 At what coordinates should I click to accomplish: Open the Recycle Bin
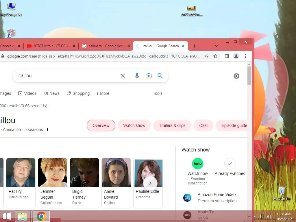282,193
